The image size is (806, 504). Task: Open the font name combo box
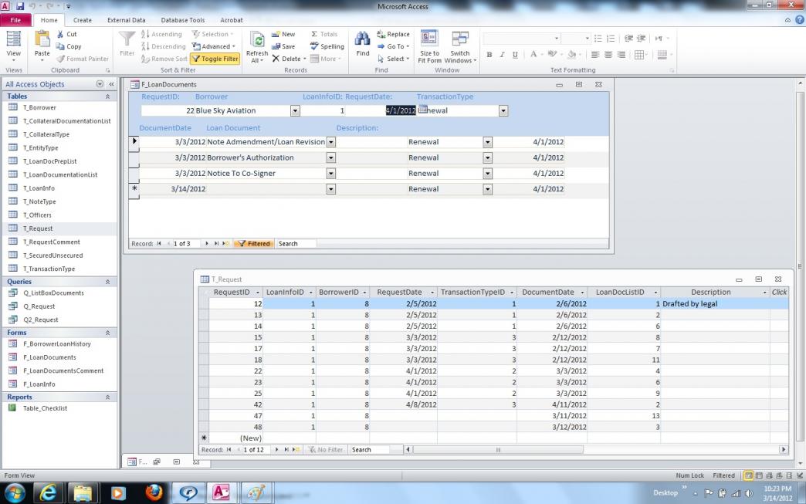pos(522,38)
